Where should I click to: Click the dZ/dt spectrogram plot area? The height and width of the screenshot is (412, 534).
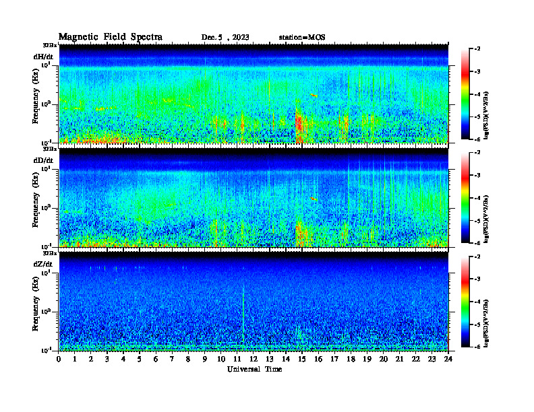(x=254, y=302)
